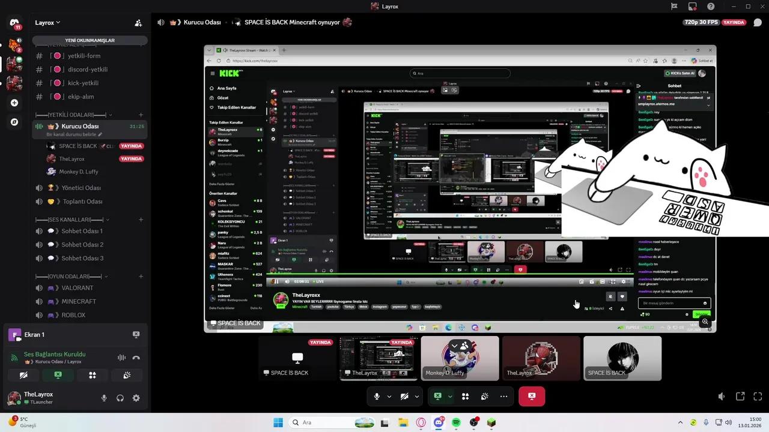Open Spotify from the Windows taskbar
Screen dimensions: 769x432
click(456, 422)
